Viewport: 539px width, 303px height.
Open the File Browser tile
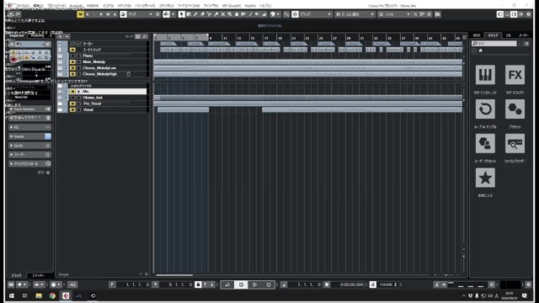pos(515,143)
